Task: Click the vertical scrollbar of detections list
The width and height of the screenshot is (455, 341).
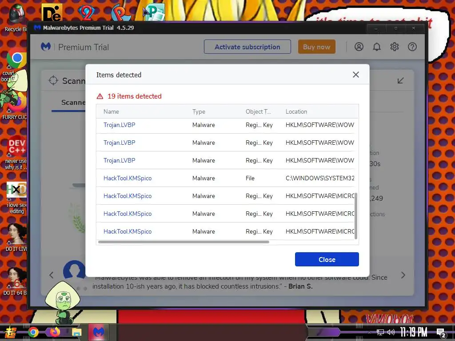Action: (x=356, y=216)
